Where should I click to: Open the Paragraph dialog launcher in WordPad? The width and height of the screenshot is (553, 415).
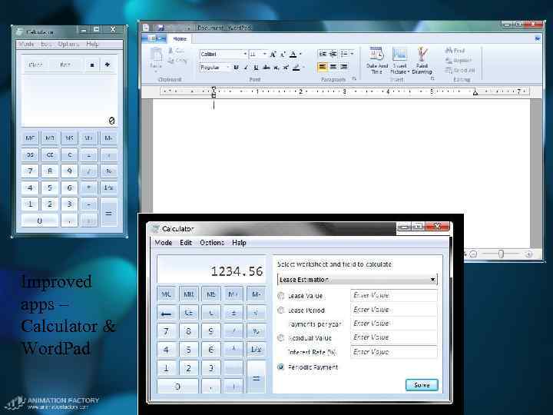(x=354, y=79)
